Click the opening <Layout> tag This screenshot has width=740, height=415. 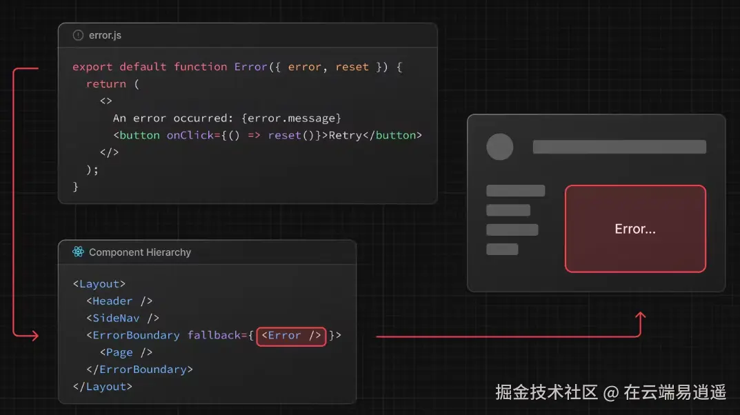[99, 284]
